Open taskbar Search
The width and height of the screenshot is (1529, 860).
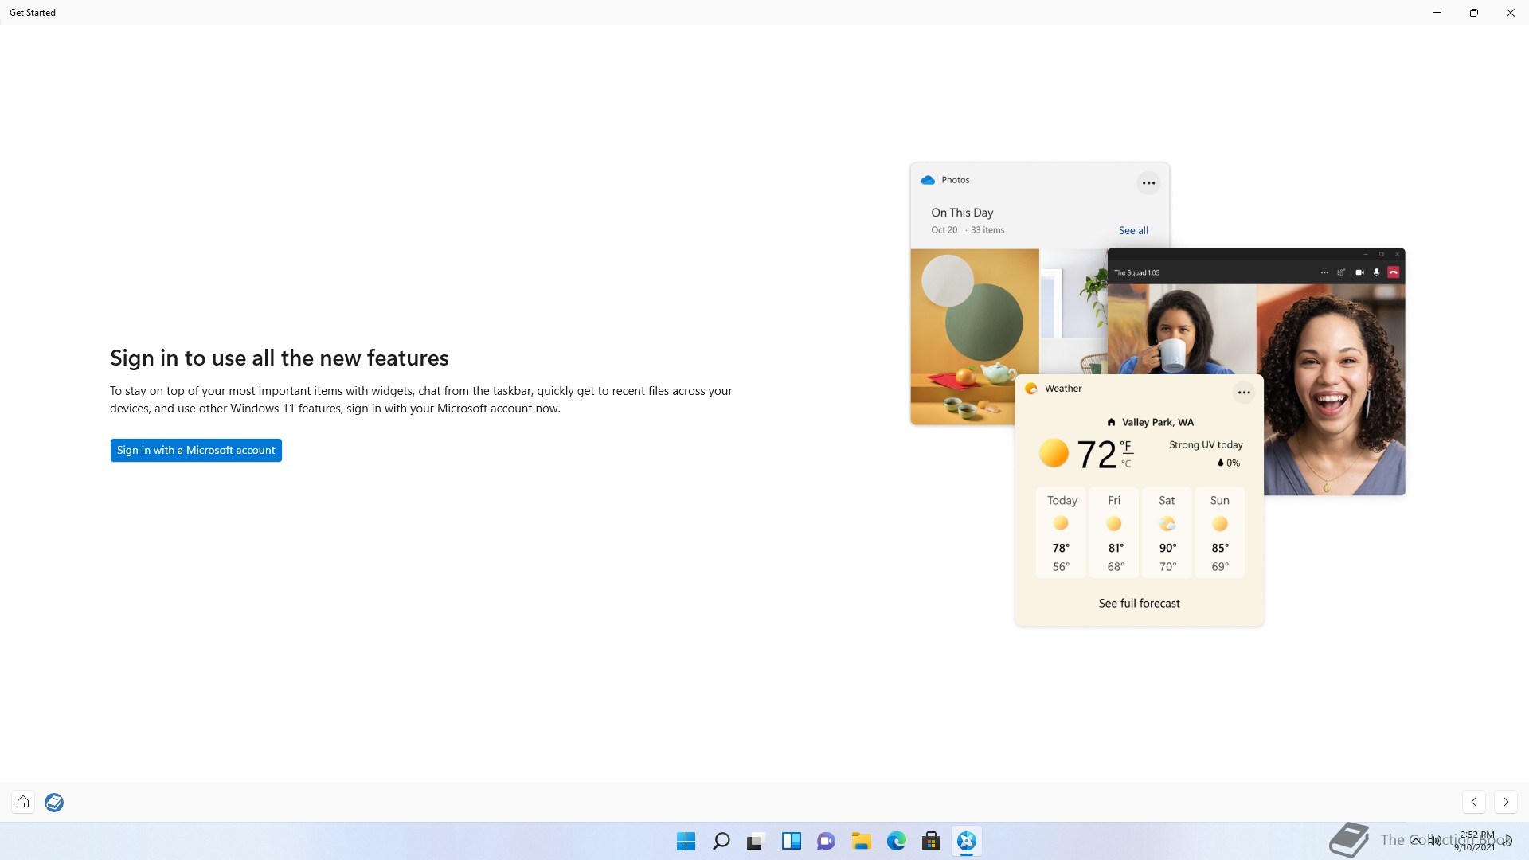721,841
